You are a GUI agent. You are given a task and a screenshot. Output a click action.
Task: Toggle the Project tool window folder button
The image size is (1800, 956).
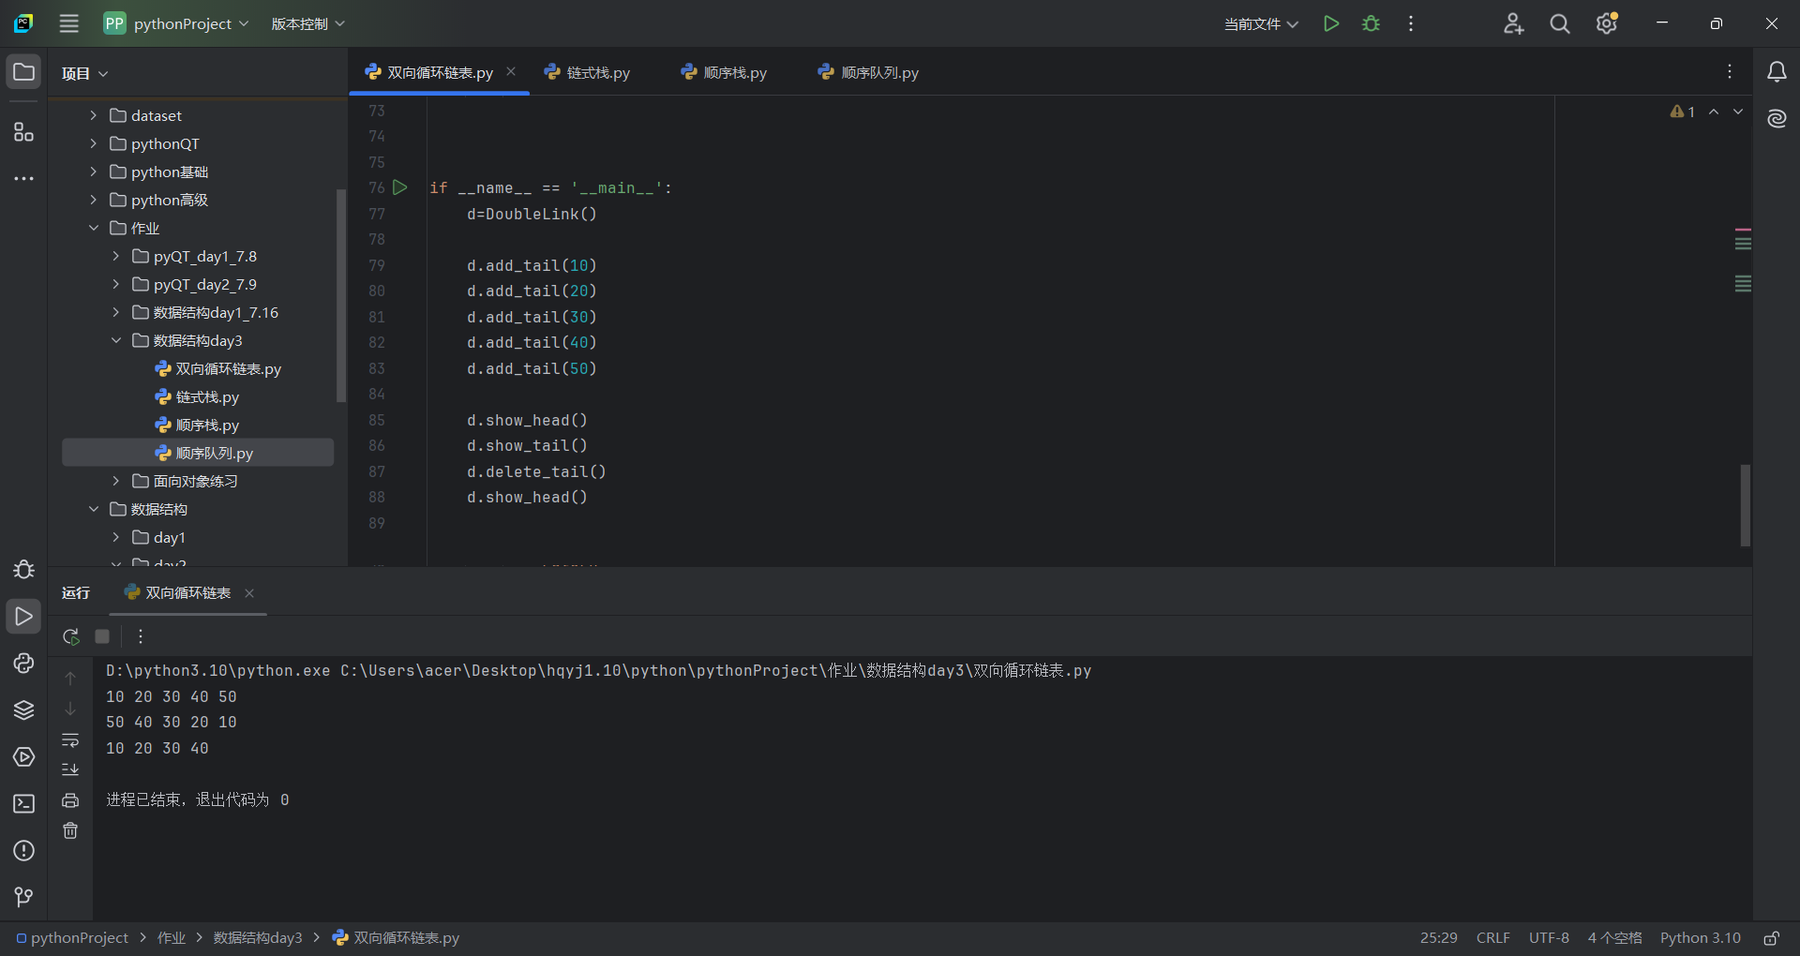coord(24,72)
